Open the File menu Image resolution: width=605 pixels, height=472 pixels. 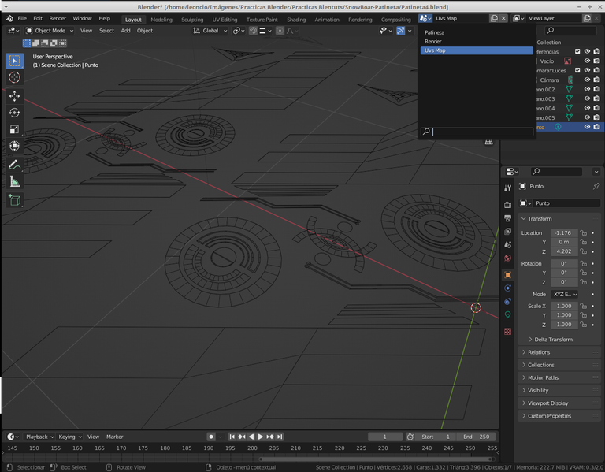point(22,19)
